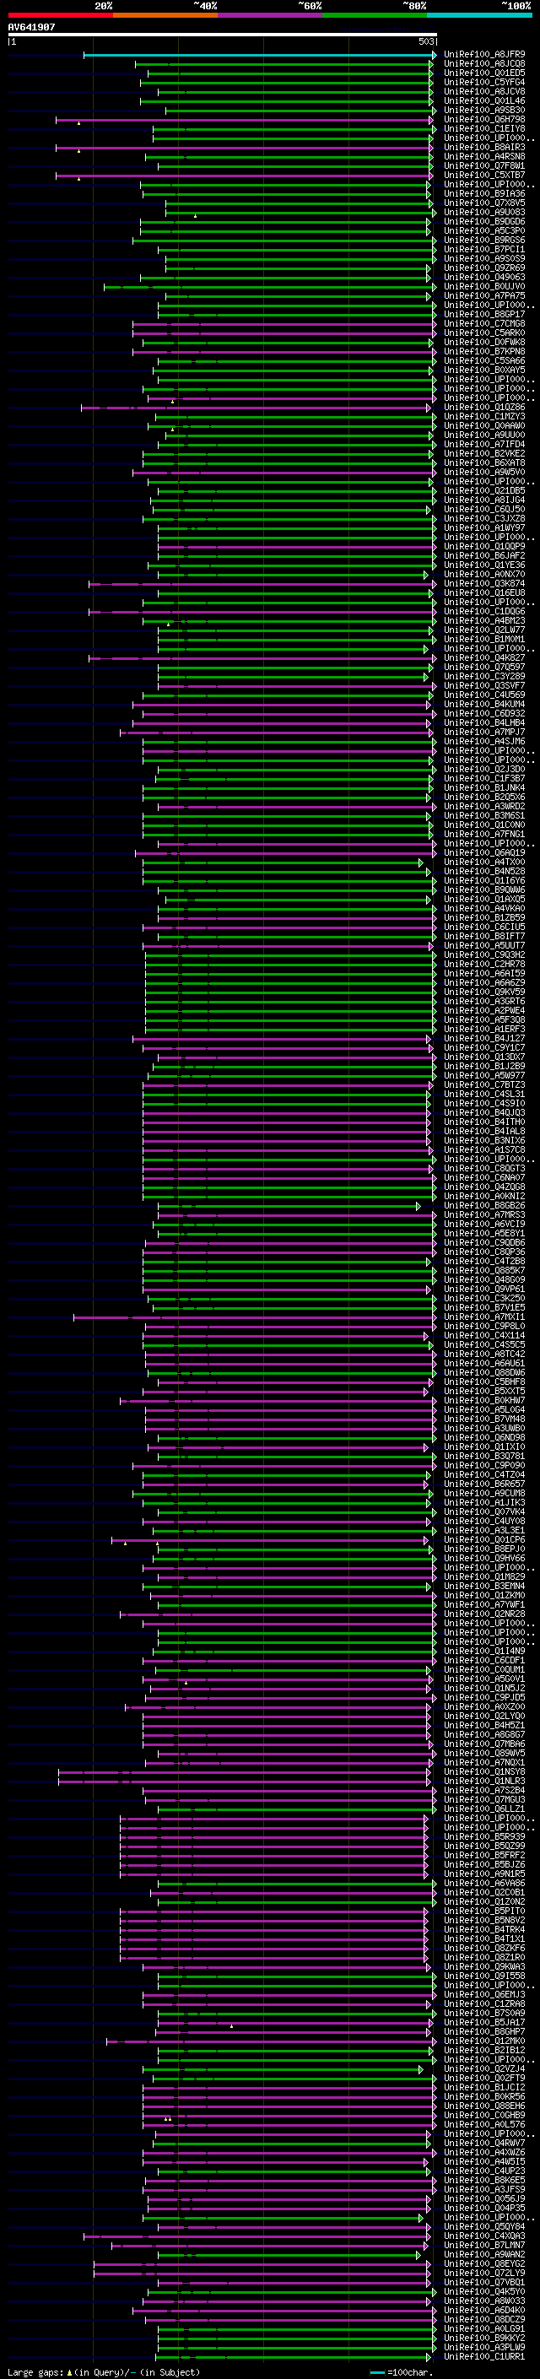Click the label UniRef100_A4RSN8
The width and height of the screenshot is (540, 2379).
[x=484, y=156]
